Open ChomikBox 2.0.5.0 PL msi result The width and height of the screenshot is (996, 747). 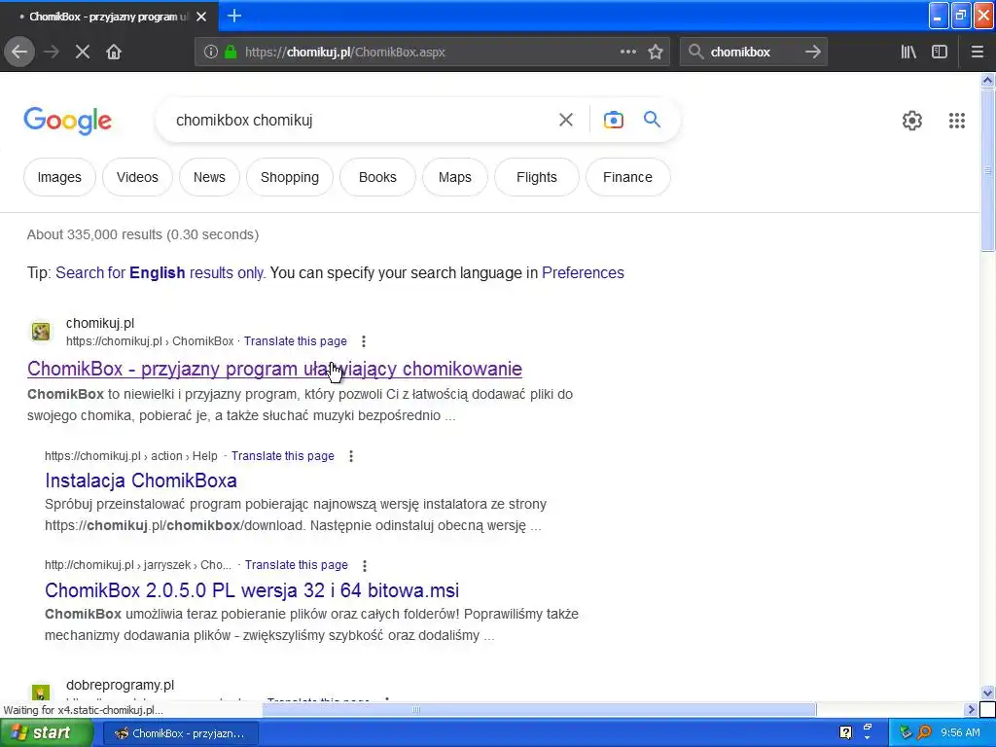tap(252, 590)
